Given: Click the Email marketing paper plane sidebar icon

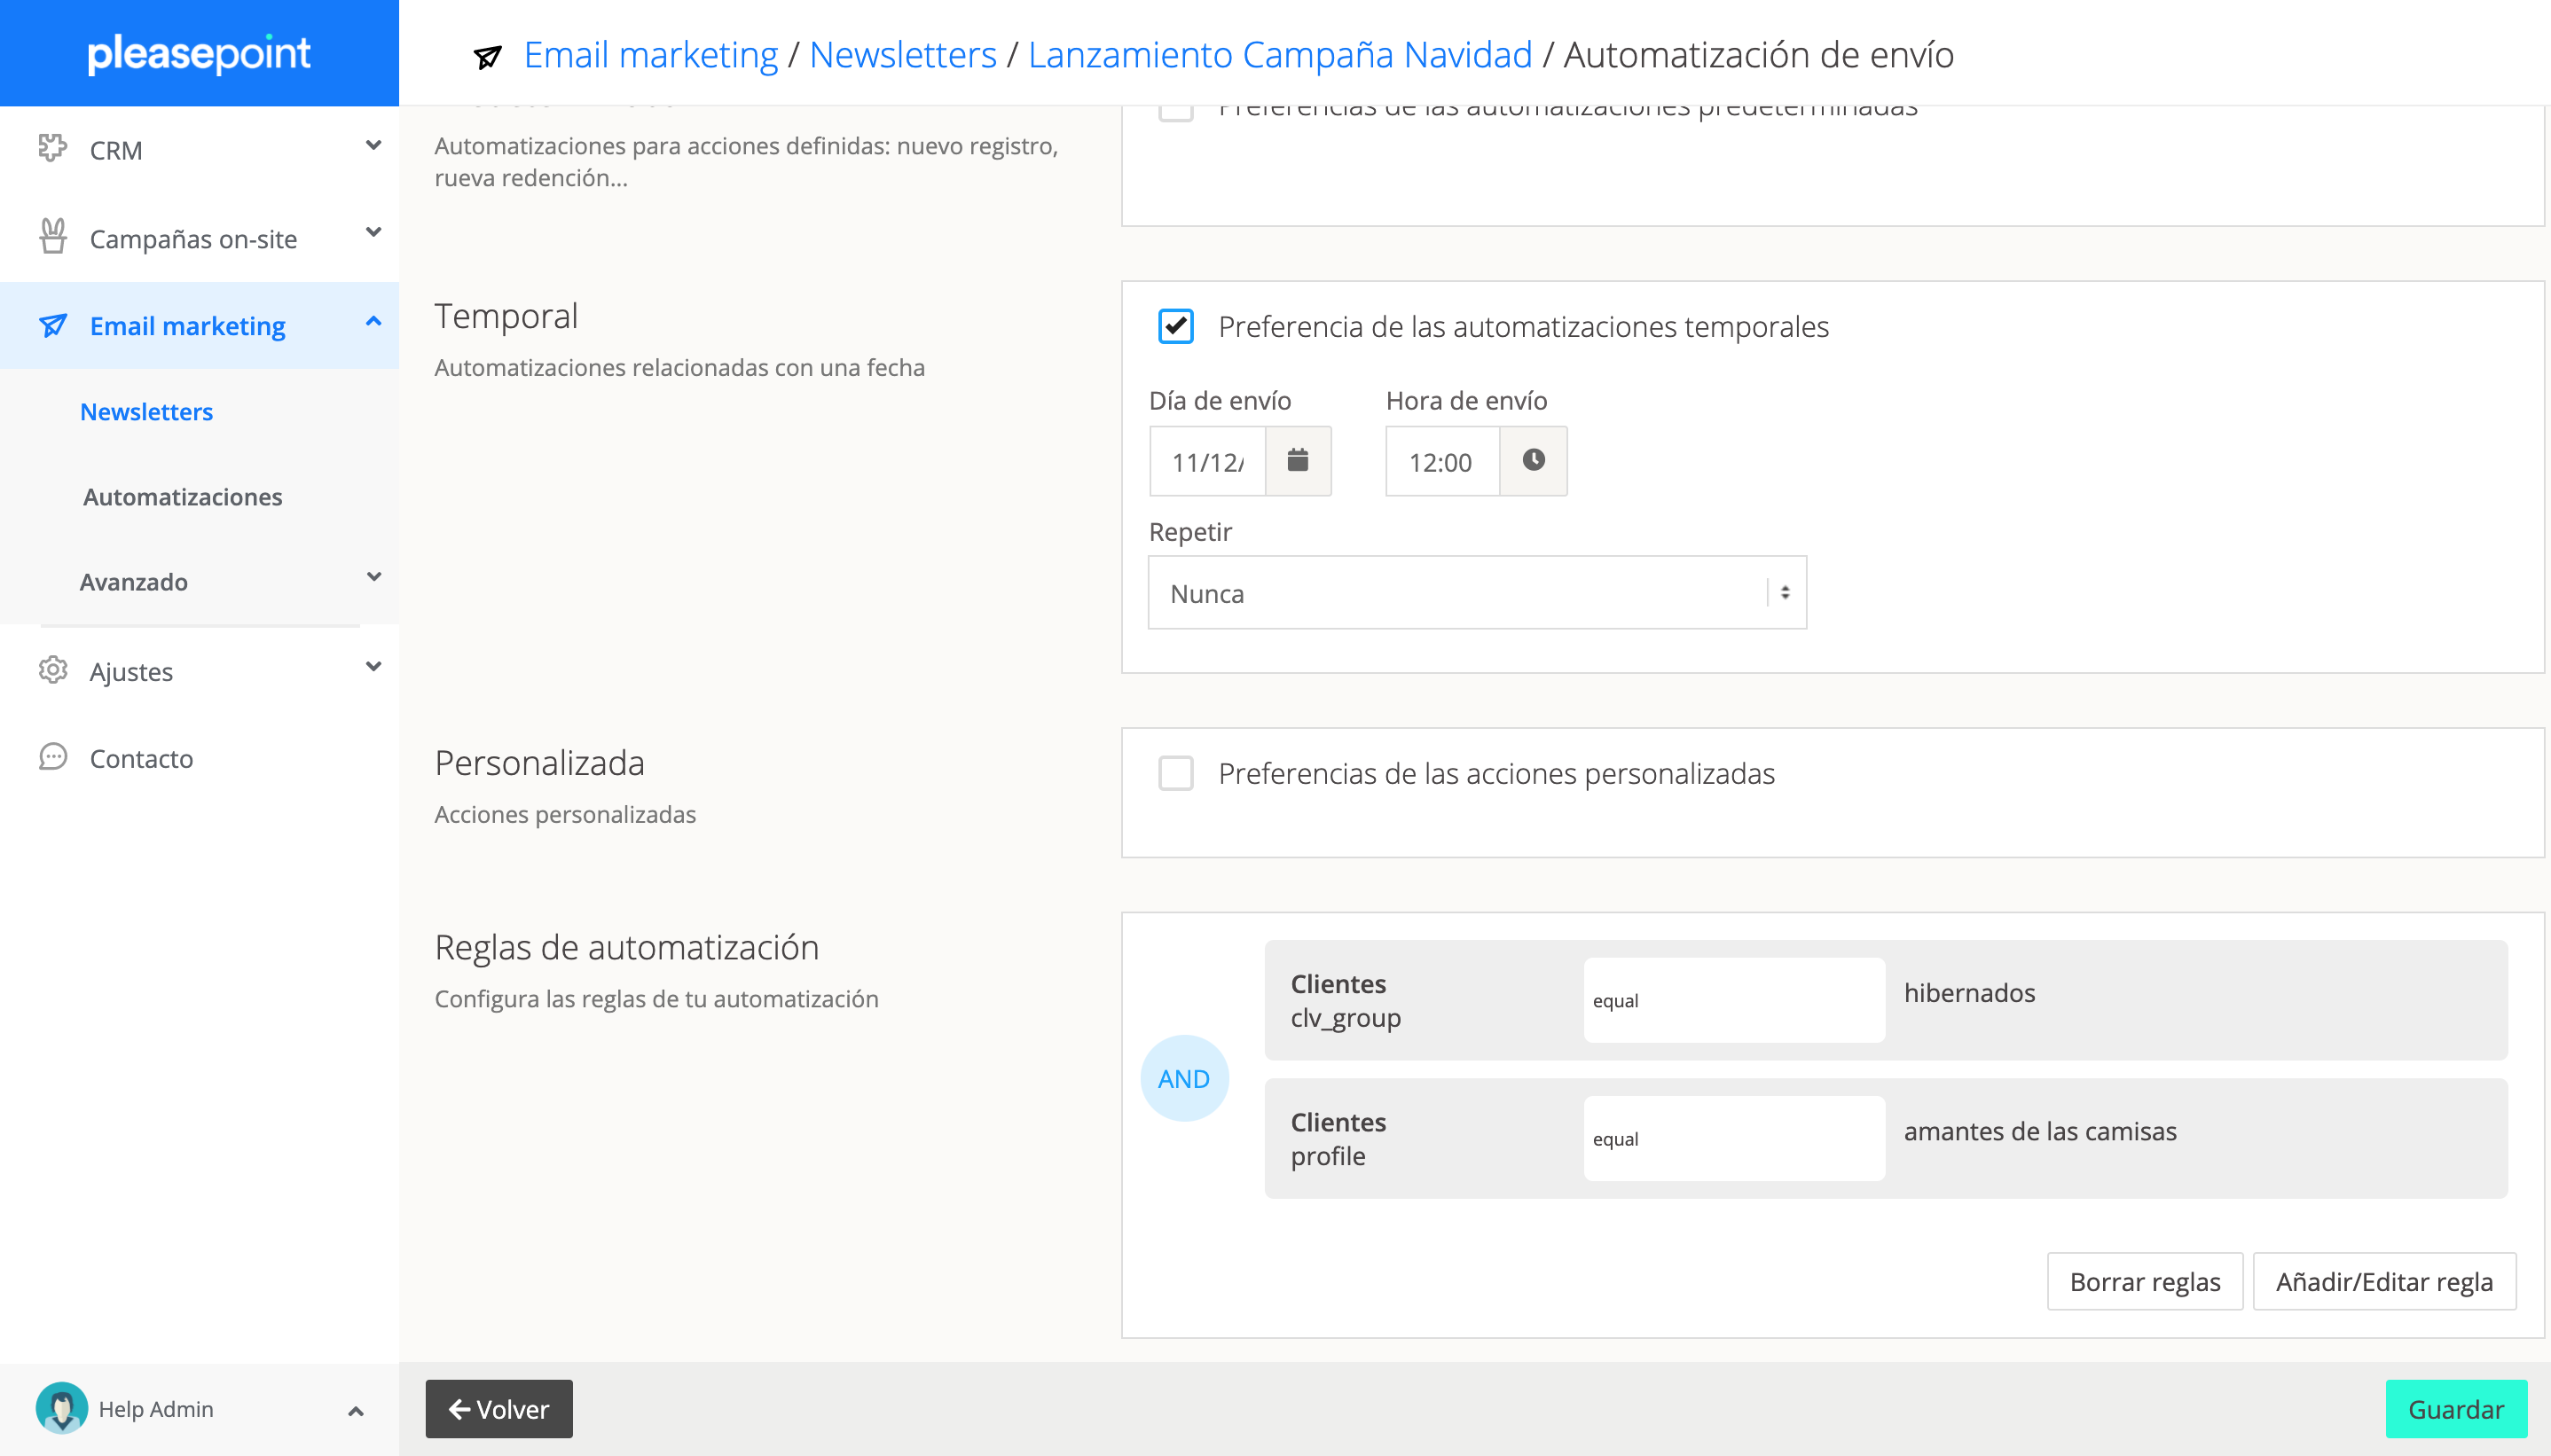Looking at the screenshot, I should click(52, 326).
